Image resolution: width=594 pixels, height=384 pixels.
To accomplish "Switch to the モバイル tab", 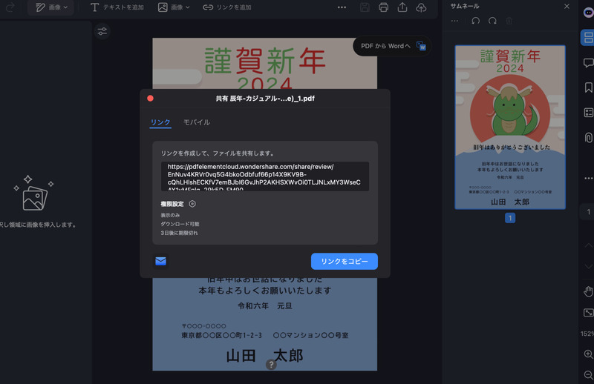I will click(x=196, y=122).
